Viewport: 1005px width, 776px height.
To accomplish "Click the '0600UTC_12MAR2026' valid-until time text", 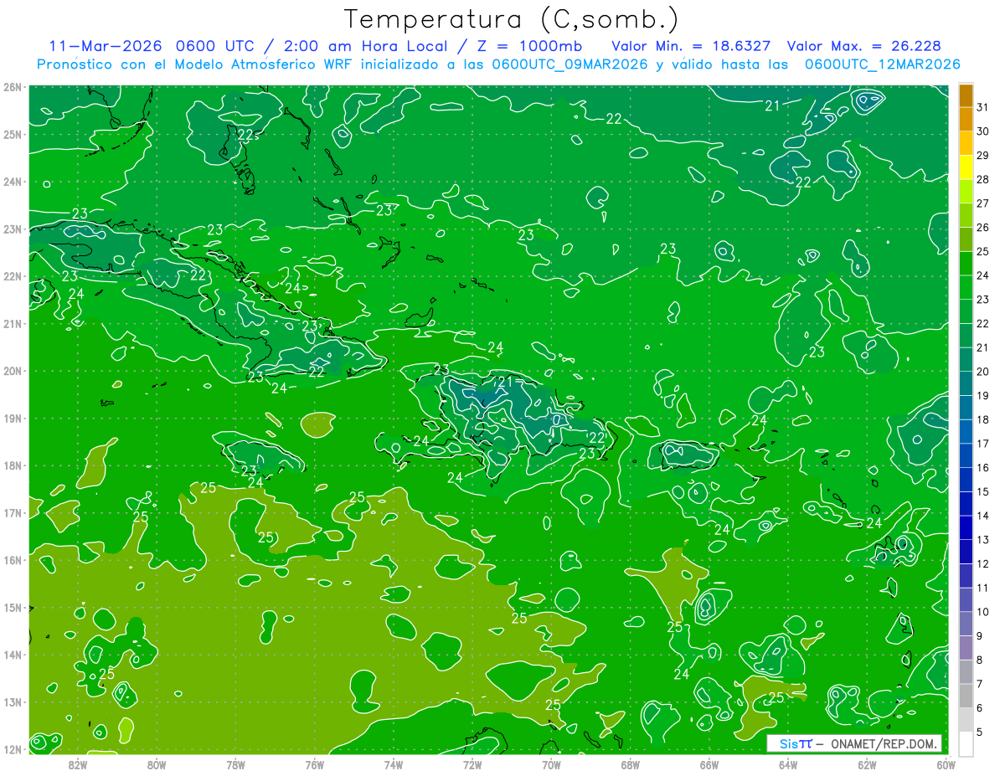I will (x=882, y=64).
